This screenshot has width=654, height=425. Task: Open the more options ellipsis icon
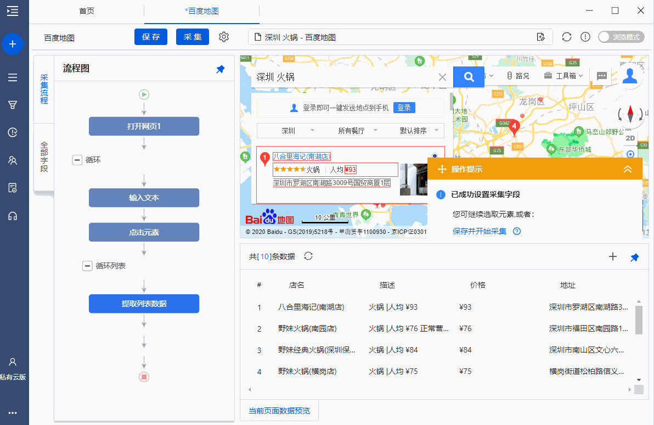pos(13,413)
